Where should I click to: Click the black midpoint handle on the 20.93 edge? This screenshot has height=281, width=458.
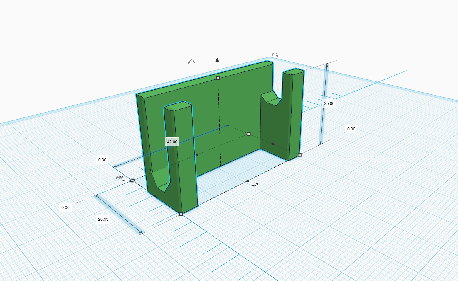155,196
